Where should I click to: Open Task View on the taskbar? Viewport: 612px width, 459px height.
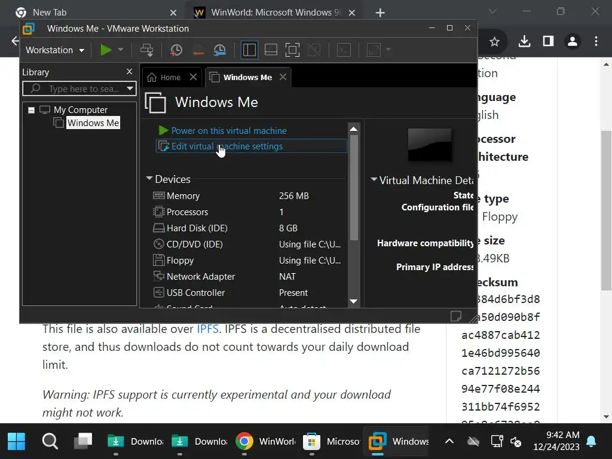[83, 442]
